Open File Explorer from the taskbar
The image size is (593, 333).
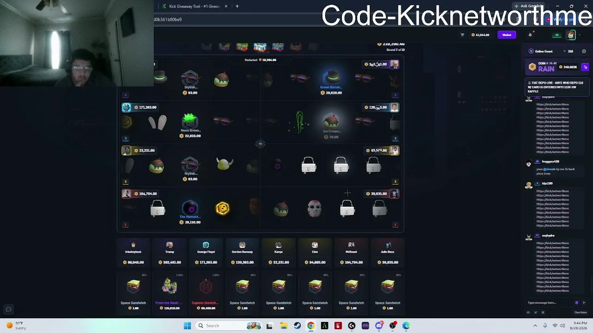click(284, 326)
